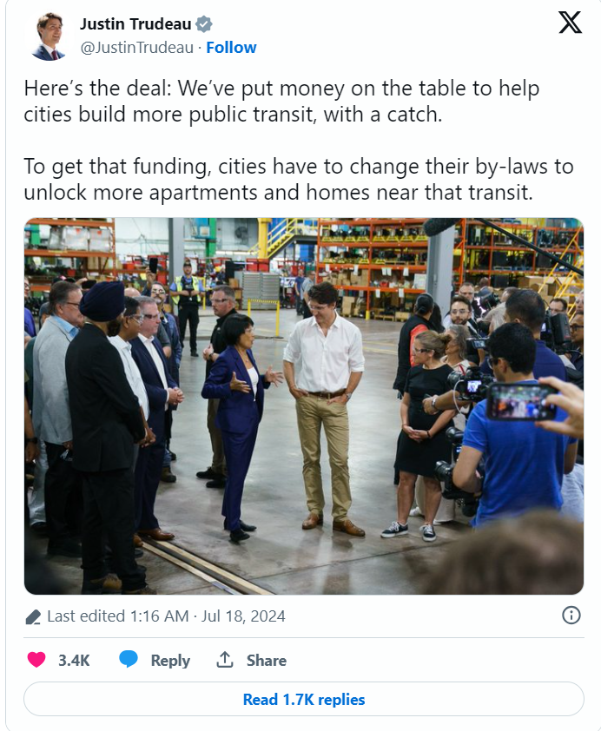The image size is (601, 731).
Task: Click the "Here's the deal" paragraph text
Action: tap(281, 102)
